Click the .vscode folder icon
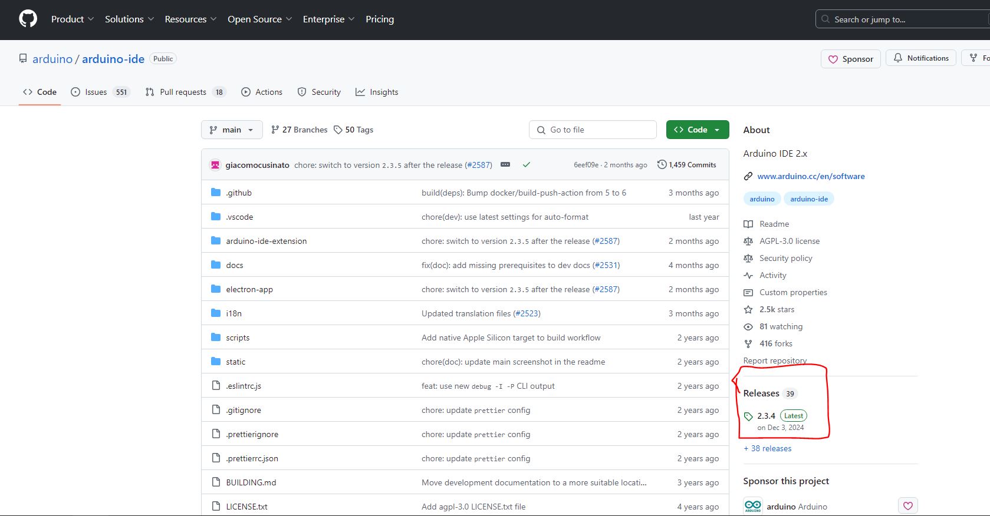Screen dimensions: 990x516 click(216, 217)
